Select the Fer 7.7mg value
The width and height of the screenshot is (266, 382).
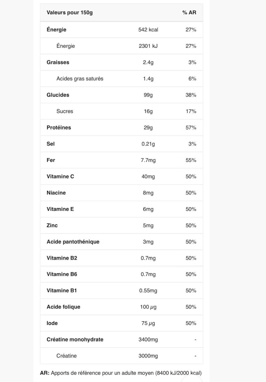point(148,160)
